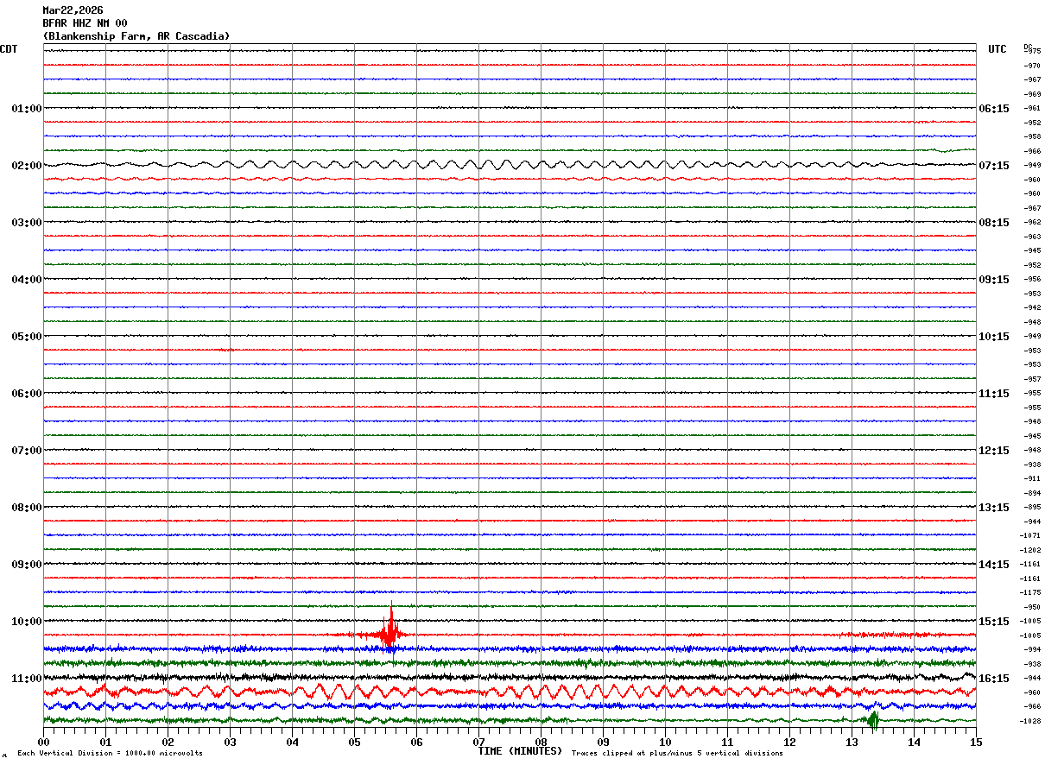Click minute 15 on the time axis
The image size is (1045, 765).
coord(976,742)
